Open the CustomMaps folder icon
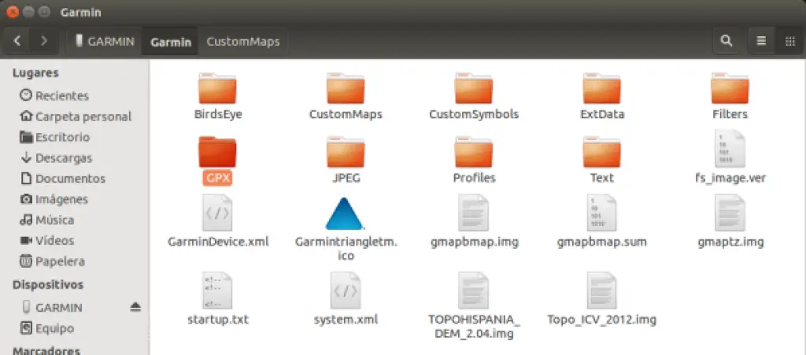The image size is (806, 355). (x=346, y=88)
